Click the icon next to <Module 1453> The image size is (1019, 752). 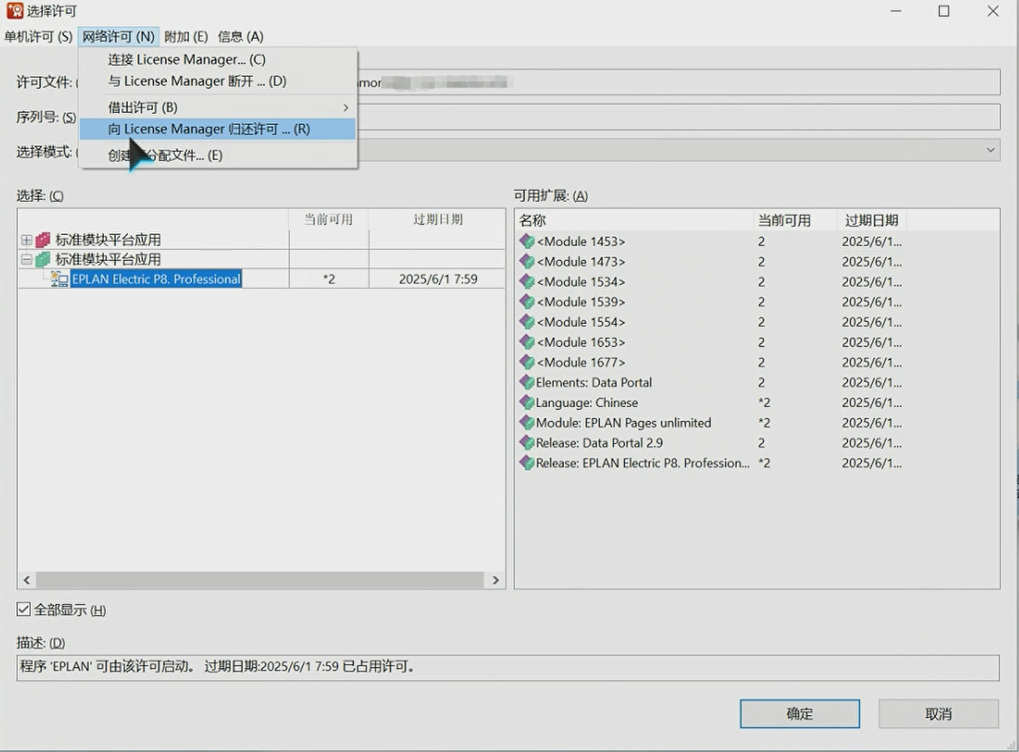pyautogui.click(x=527, y=241)
